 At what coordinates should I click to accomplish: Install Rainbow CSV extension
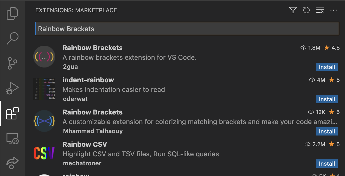click(x=327, y=164)
